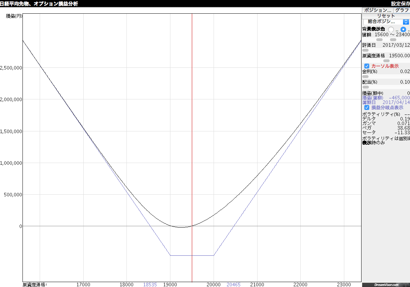The image size is (410, 287).
Task: Click the 原資産価格 slider handle
Action: (x=386, y=61)
